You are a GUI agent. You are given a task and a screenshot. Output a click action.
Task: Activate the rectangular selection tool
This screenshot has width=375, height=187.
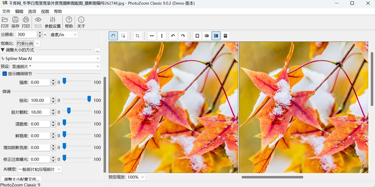123,36
